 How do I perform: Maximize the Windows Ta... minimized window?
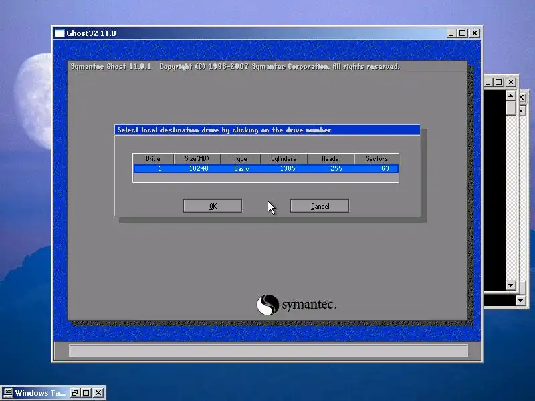pyautogui.click(x=86, y=393)
